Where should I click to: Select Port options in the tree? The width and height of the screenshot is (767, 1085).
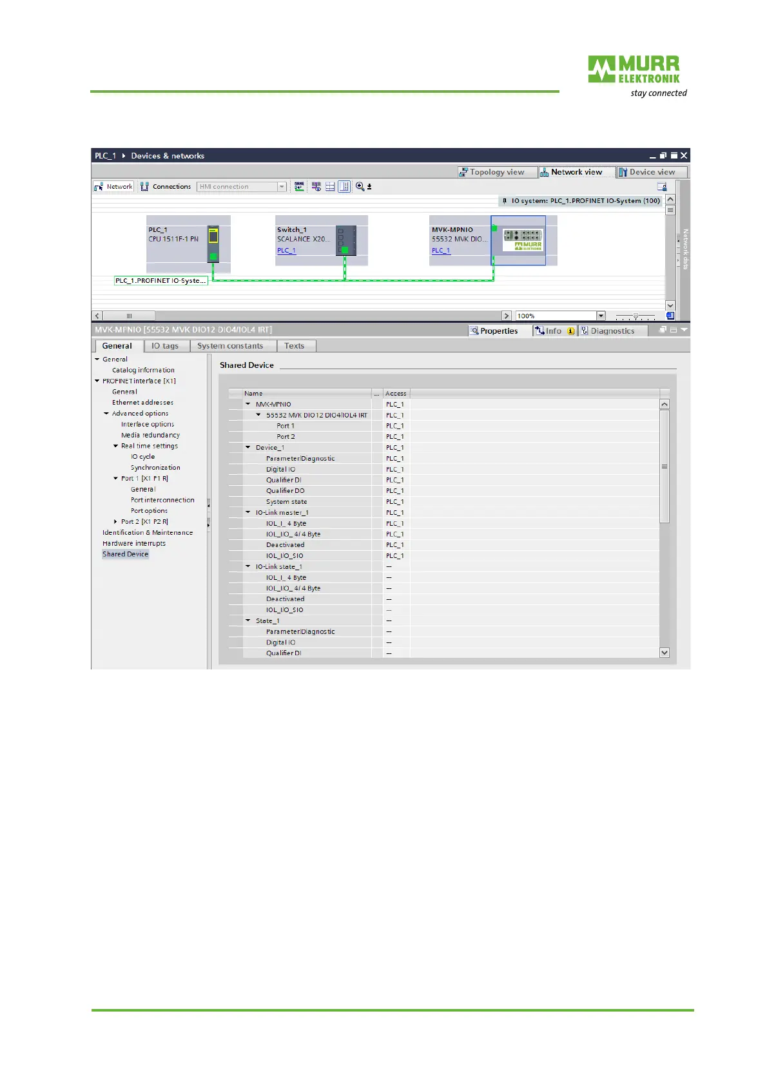pos(149,511)
